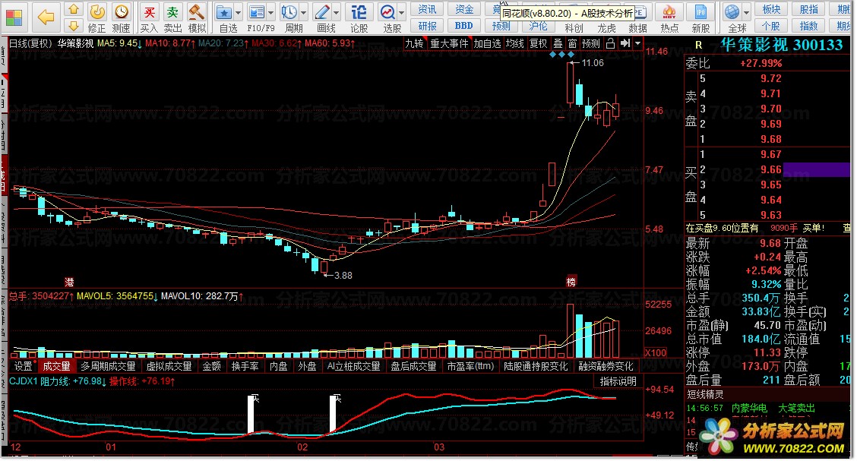Click the 华策影视 300133 stock title

coord(781,45)
